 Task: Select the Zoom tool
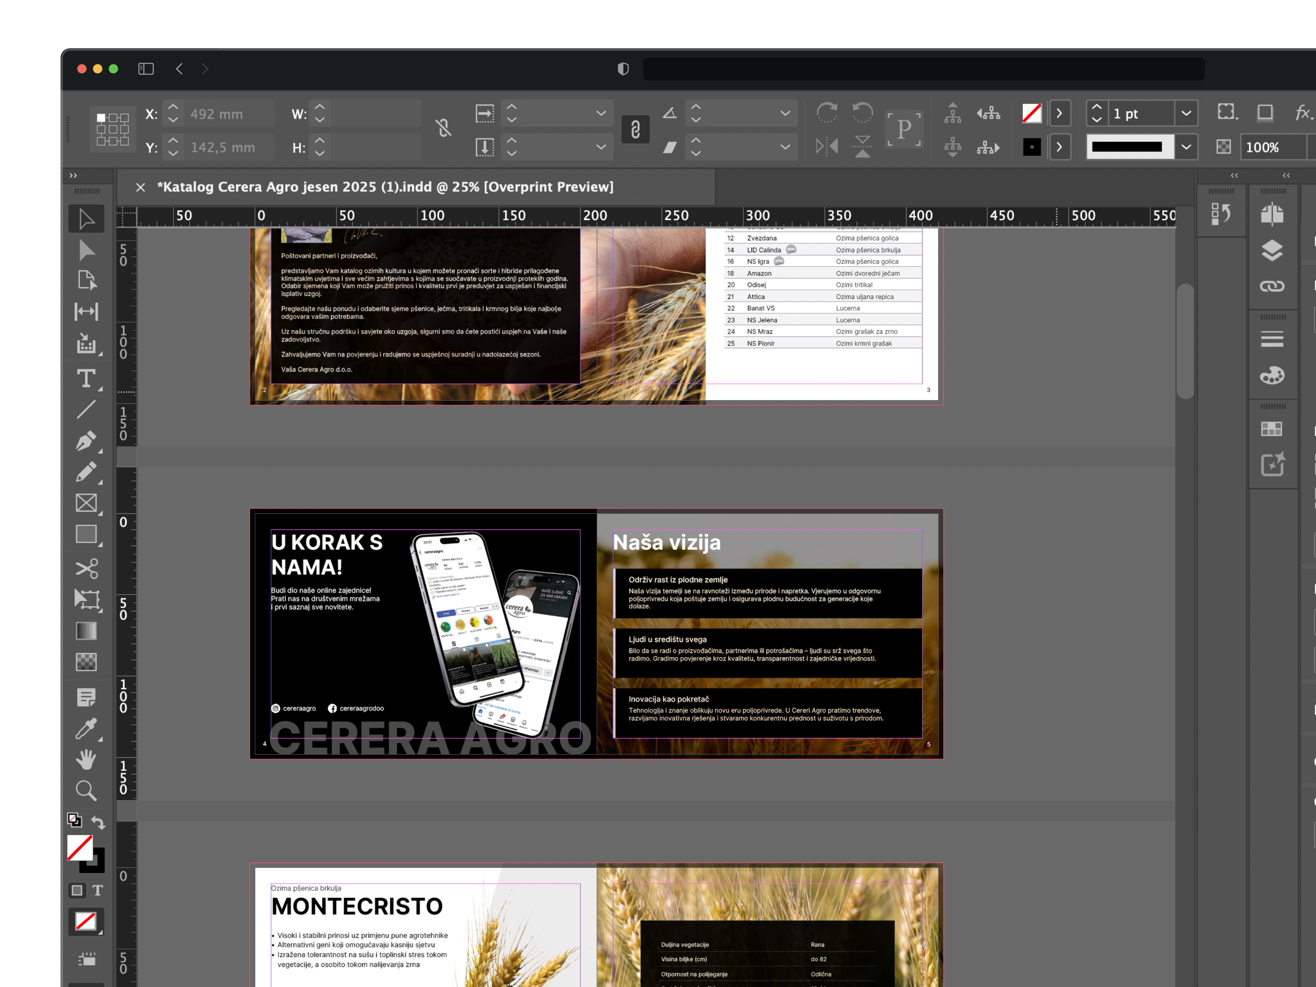(86, 791)
